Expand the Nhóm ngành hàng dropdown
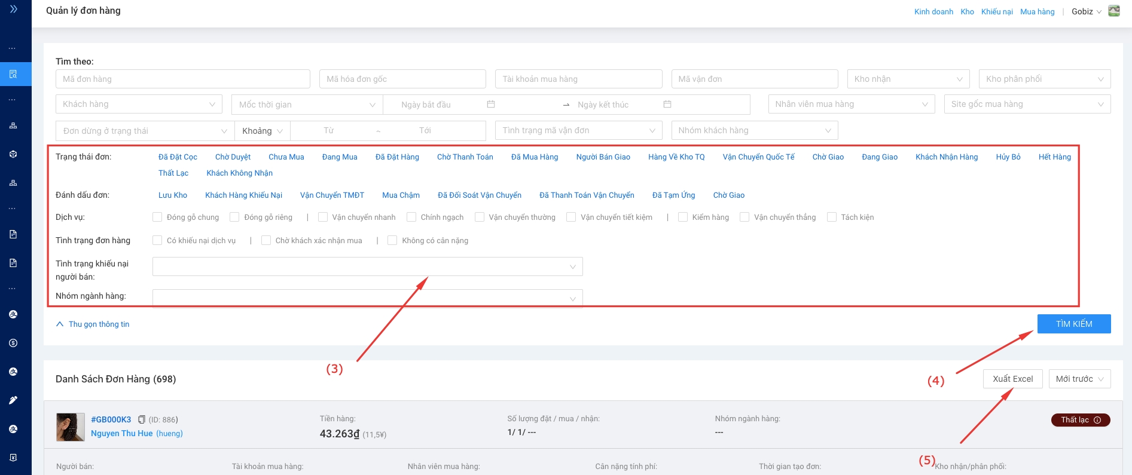Viewport: 1132px width, 475px height. (367, 298)
